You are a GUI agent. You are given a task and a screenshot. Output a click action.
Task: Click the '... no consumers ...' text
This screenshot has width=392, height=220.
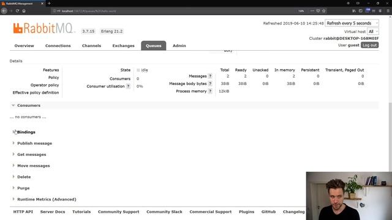tap(28, 117)
